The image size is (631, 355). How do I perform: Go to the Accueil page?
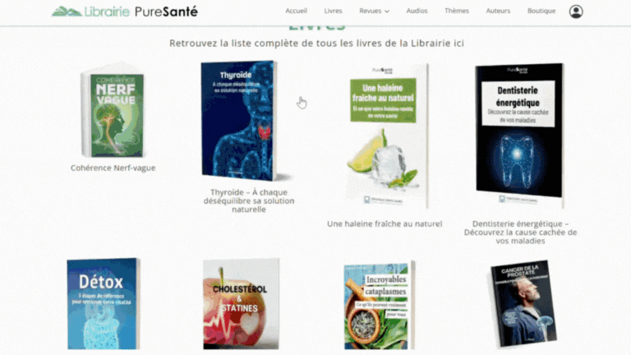click(x=296, y=11)
